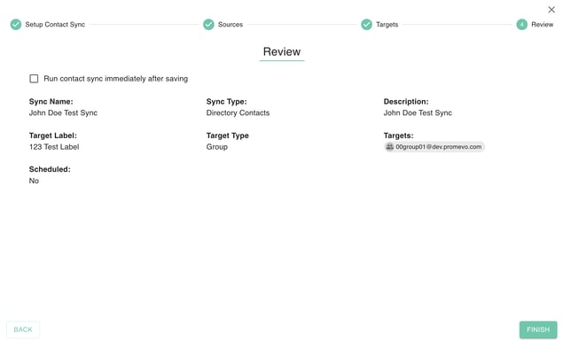The image size is (563, 340).
Task: Go to the Sources step label
Action: [x=231, y=25]
